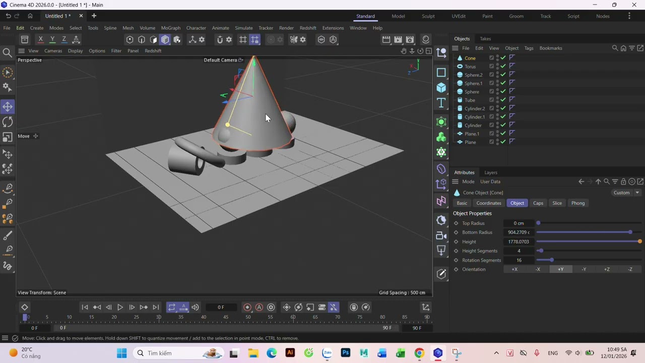Open viewport hamburger menu
Screen dimensions: 645x363
tap(21, 51)
